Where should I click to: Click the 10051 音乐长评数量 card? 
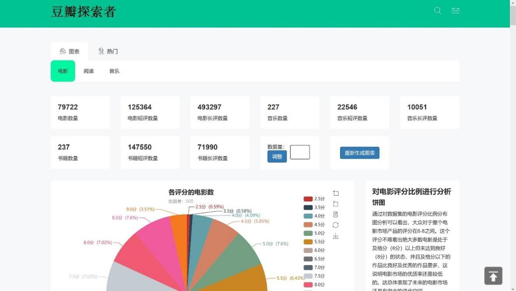[x=429, y=112]
